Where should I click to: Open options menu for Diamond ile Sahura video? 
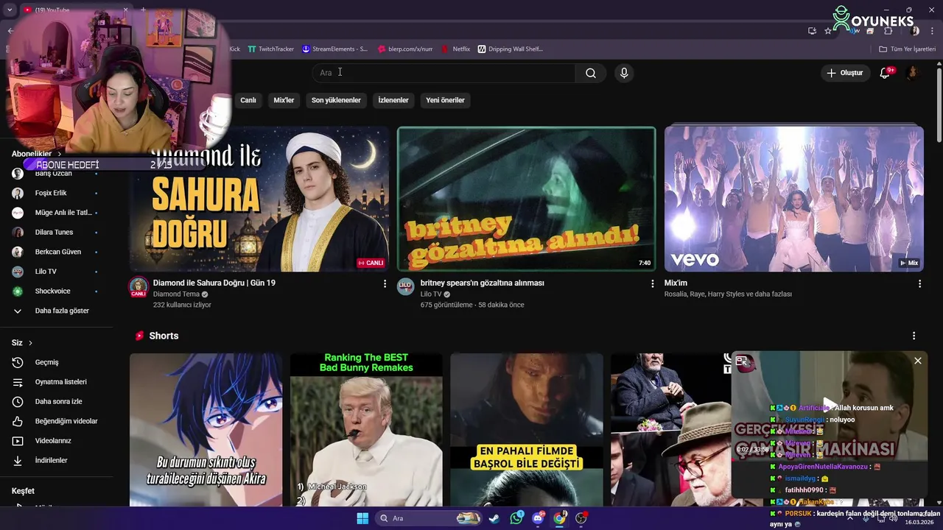pos(385,283)
